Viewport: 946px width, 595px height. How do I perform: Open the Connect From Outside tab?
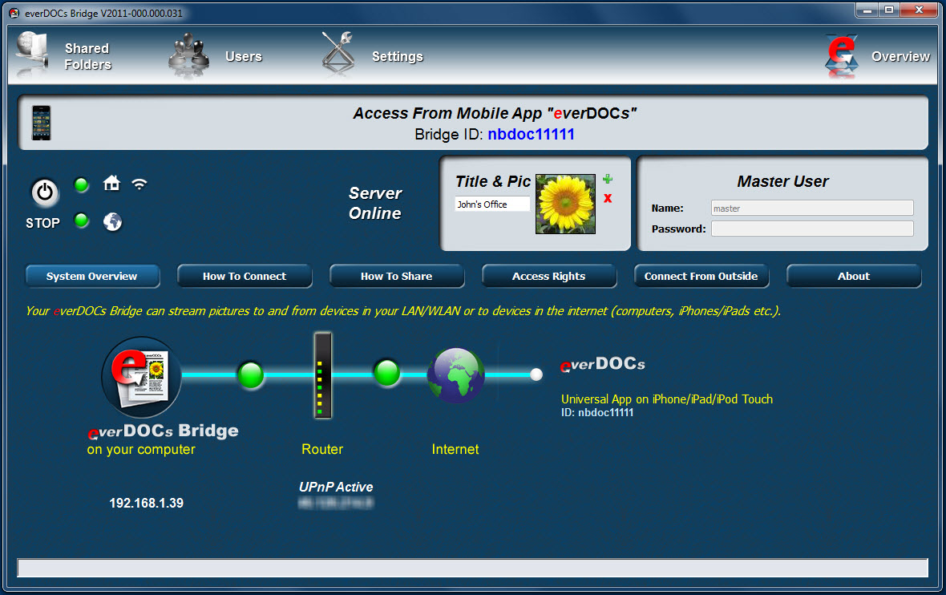[x=701, y=277]
